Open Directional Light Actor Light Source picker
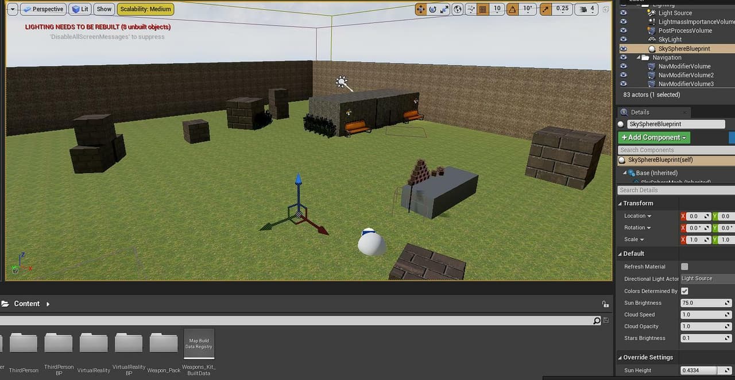Image resolution: width=735 pixels, height=380 pixels. 707,278
